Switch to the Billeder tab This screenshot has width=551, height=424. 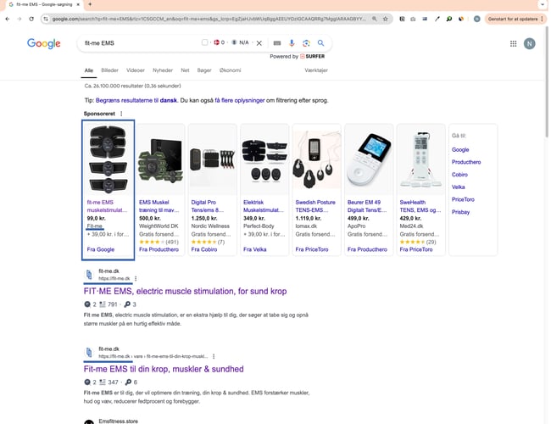[x=110, y=70]
